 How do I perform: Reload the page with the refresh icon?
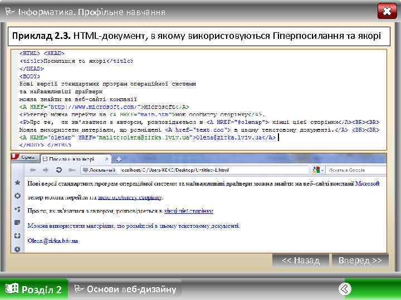pyautogui.click(x=59, y=170)
